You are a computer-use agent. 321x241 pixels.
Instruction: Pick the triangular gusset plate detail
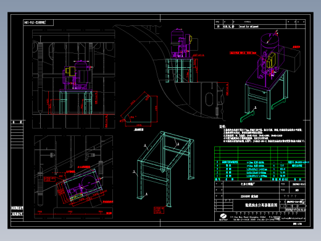tap(139, 109)
